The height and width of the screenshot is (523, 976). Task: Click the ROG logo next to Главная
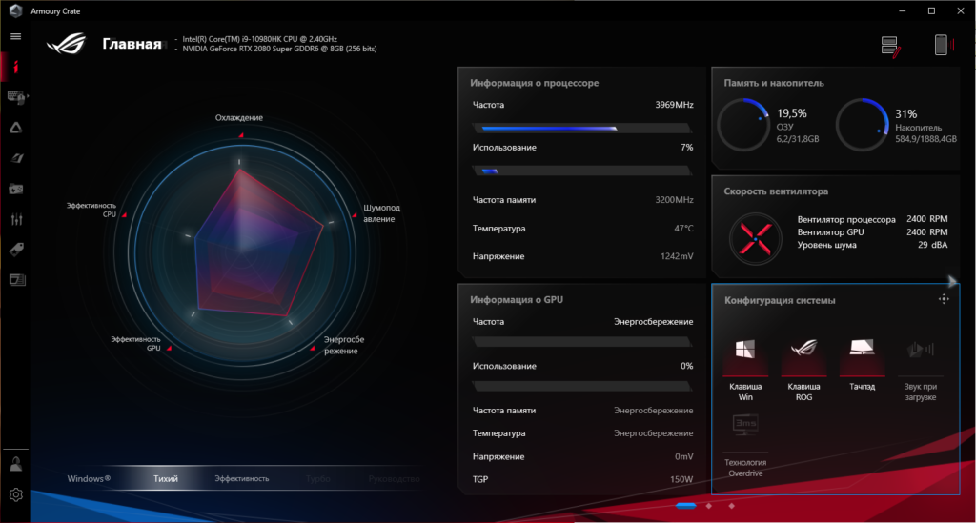pyautogui.click(x=67, y=44)
